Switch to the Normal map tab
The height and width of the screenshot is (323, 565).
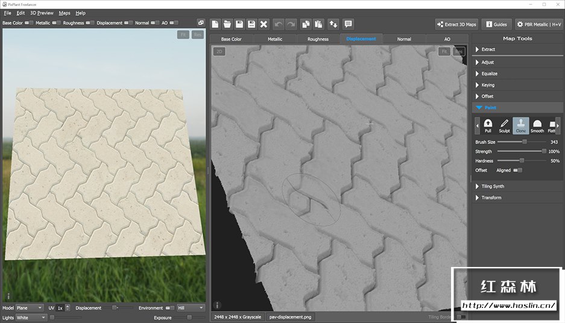coord(404,39)
